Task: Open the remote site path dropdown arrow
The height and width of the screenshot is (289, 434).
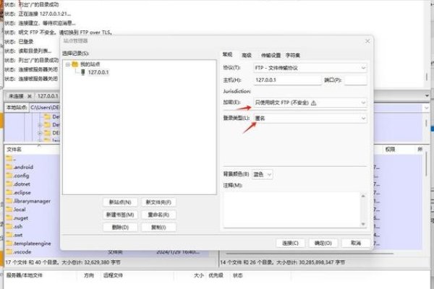Action: click(x=427, y=108)
